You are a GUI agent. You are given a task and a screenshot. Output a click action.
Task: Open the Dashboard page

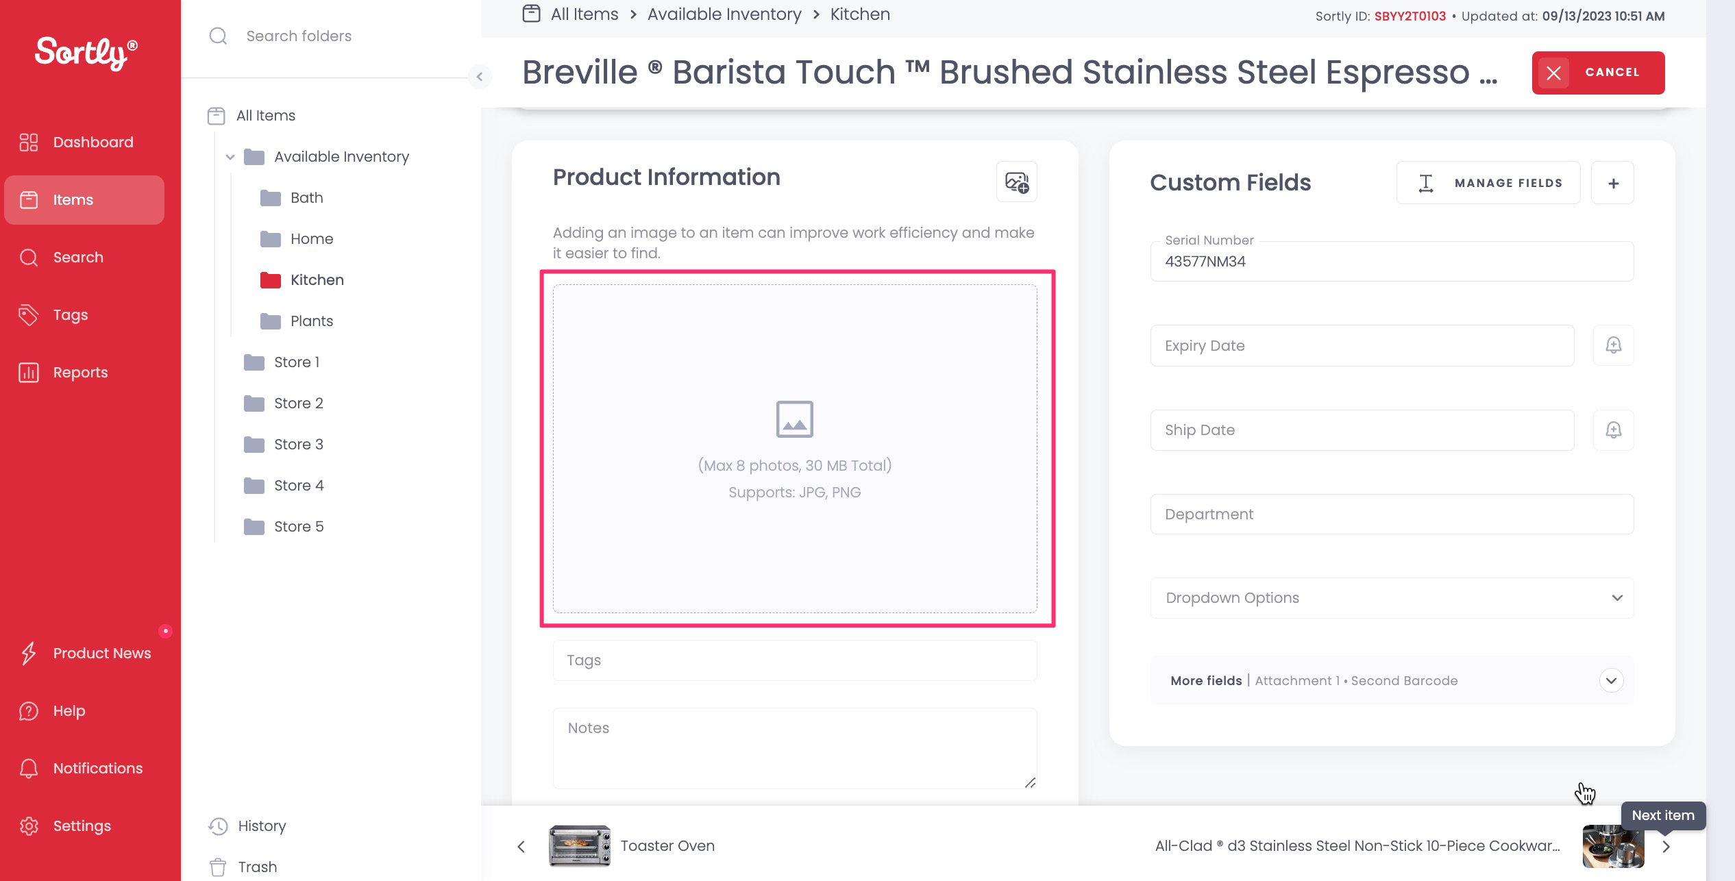point(84,142)
